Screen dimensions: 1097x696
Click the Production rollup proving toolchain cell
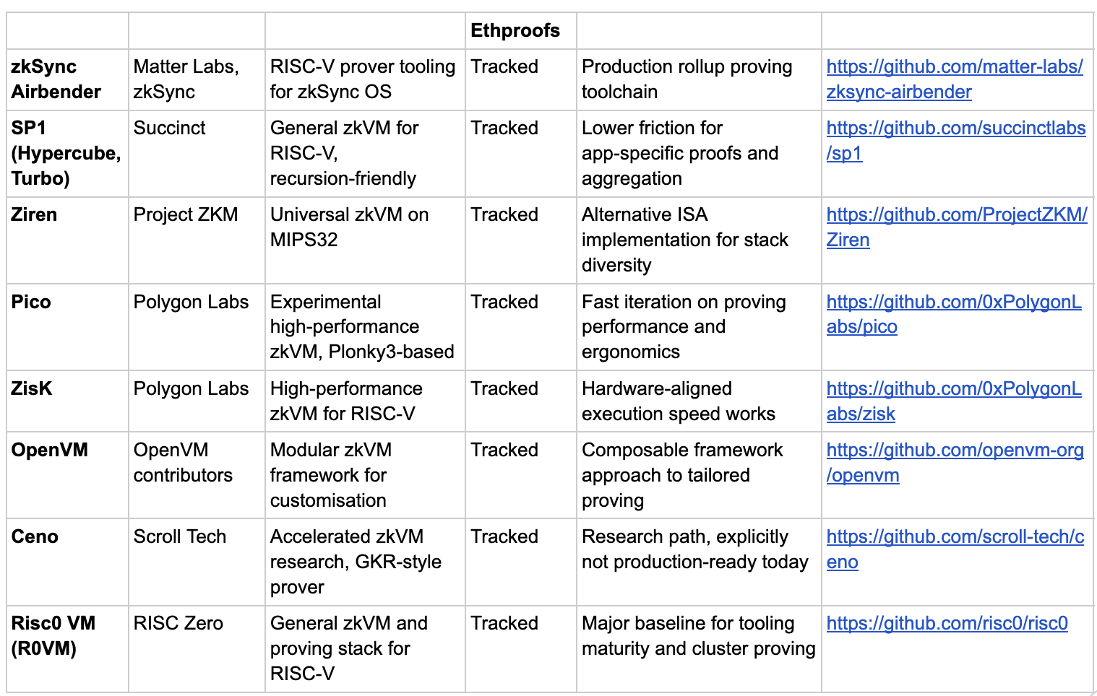pyautogui.click(x=699, y=79)
